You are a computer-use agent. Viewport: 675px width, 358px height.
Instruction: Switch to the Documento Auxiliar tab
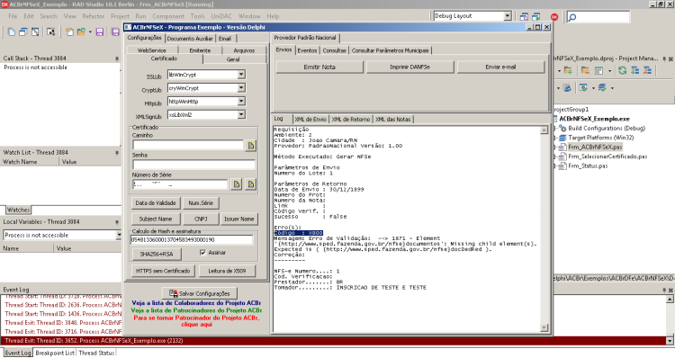click(190, 39)
